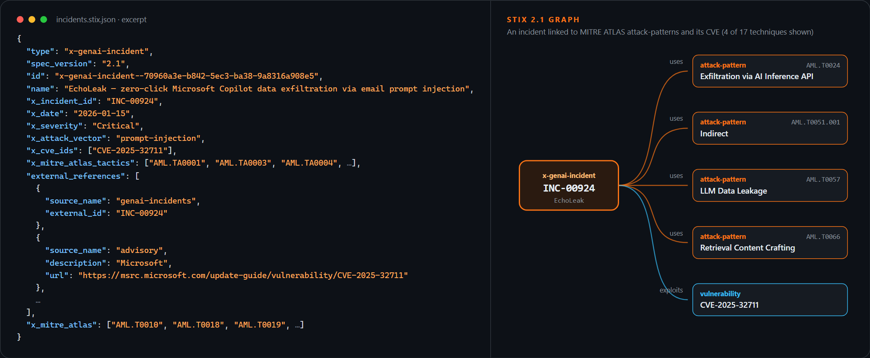Click the "x_date" value 2026-01-15
This screenshot has height=358, width=870.
[x=102, y=113]
